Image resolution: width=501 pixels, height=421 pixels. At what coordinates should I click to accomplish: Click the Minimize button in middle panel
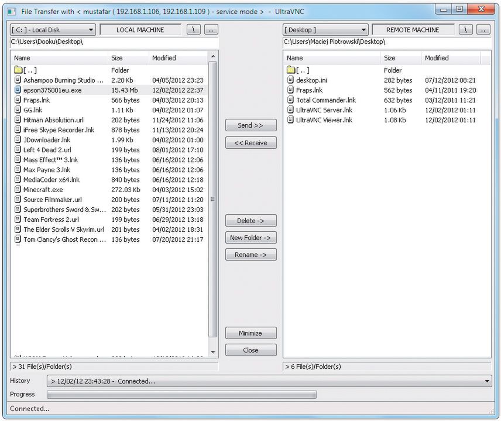(x=251, y=333)
